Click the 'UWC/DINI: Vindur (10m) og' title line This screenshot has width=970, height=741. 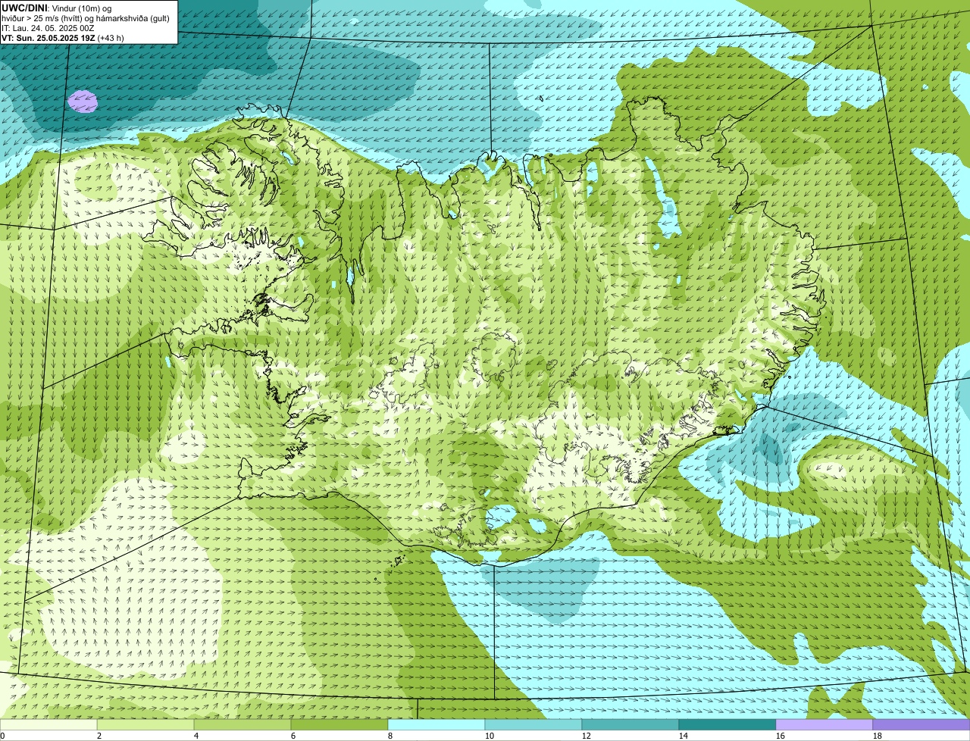(57, 8)
